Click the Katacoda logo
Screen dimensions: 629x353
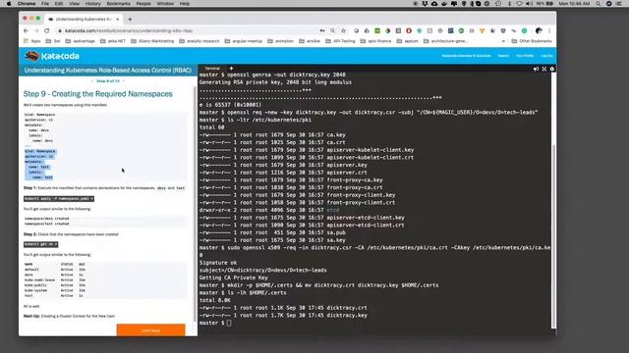point(52,56)
